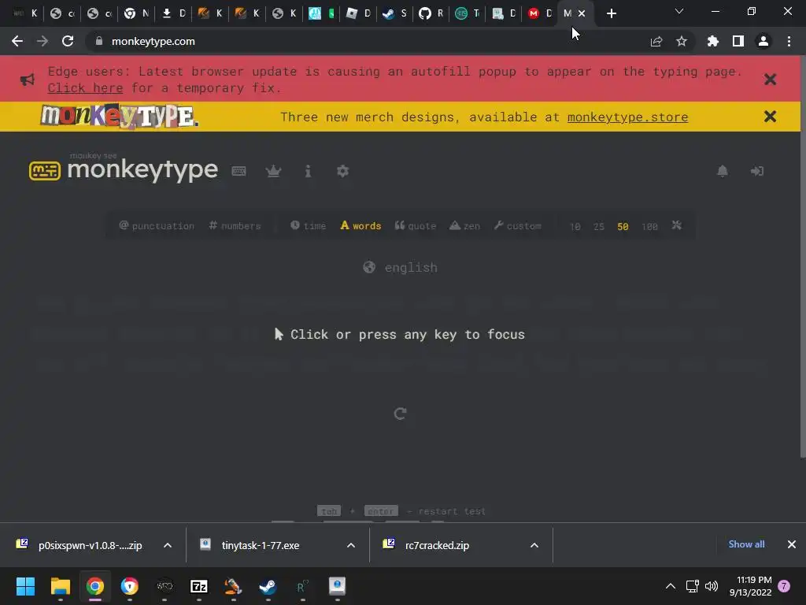Click the share this page icon
This screenshot has width=806, height=605.
tap(656, 41)
